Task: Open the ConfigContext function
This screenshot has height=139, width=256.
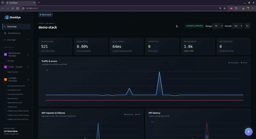Action: coord(14,90)
